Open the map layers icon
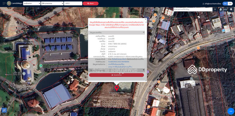Image resolution: width=235 pixels, height=116 pixels. pyautogui.click(x=231, y=10)
